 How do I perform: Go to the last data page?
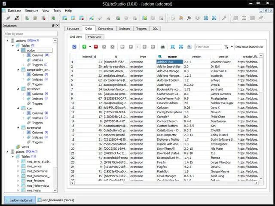153,47
